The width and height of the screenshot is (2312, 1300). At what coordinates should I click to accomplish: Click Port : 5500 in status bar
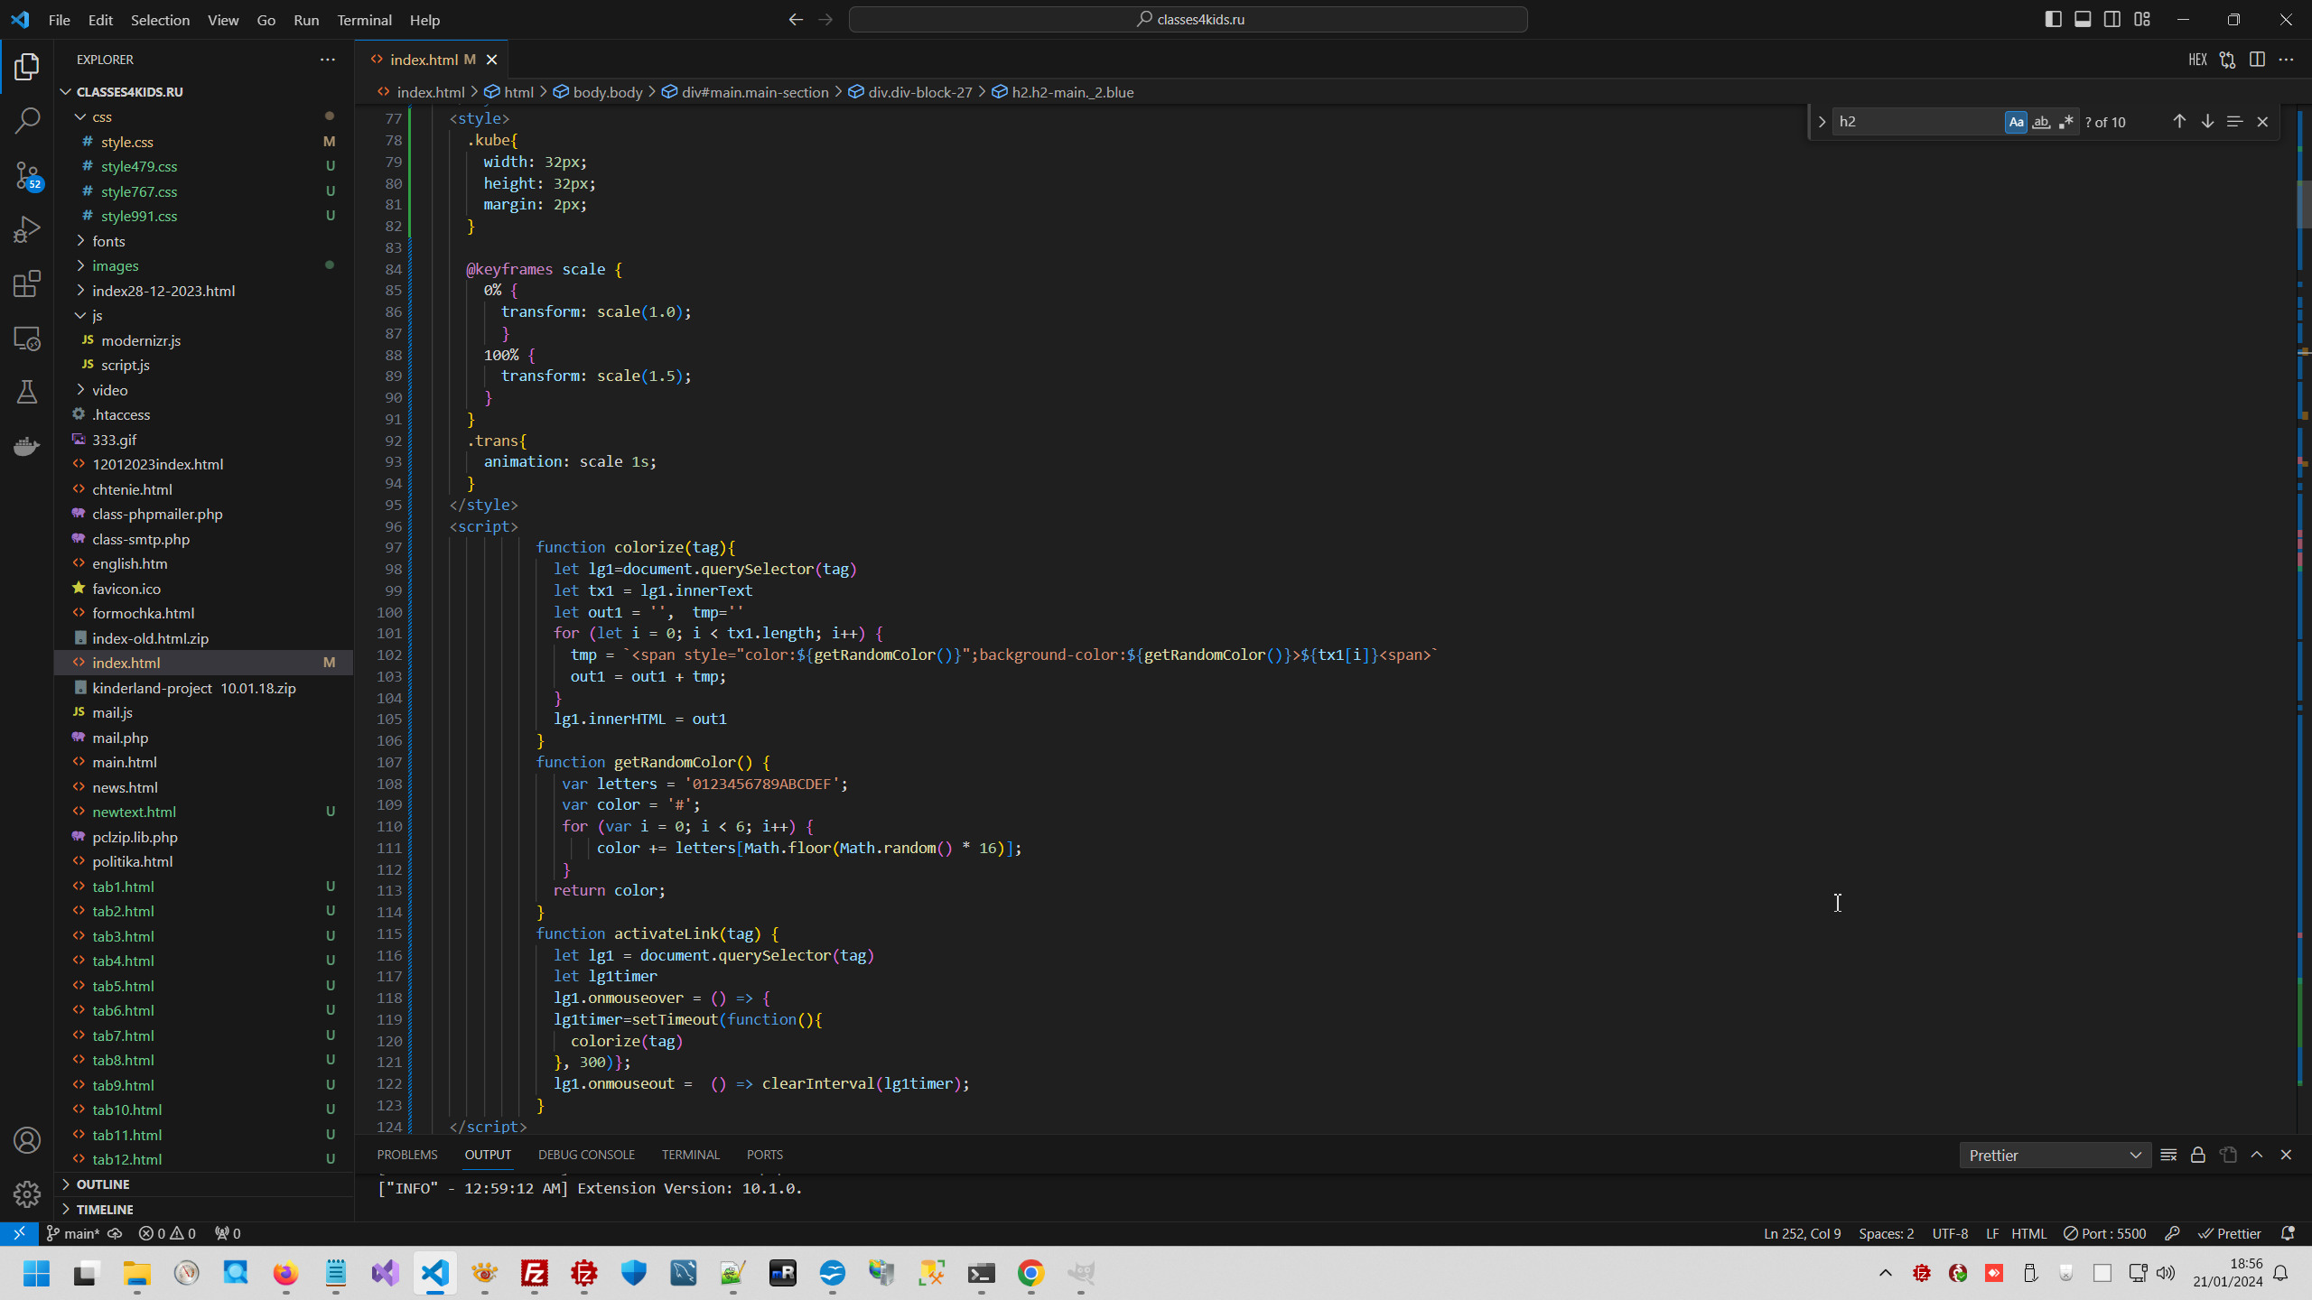coord(2104,1233)
